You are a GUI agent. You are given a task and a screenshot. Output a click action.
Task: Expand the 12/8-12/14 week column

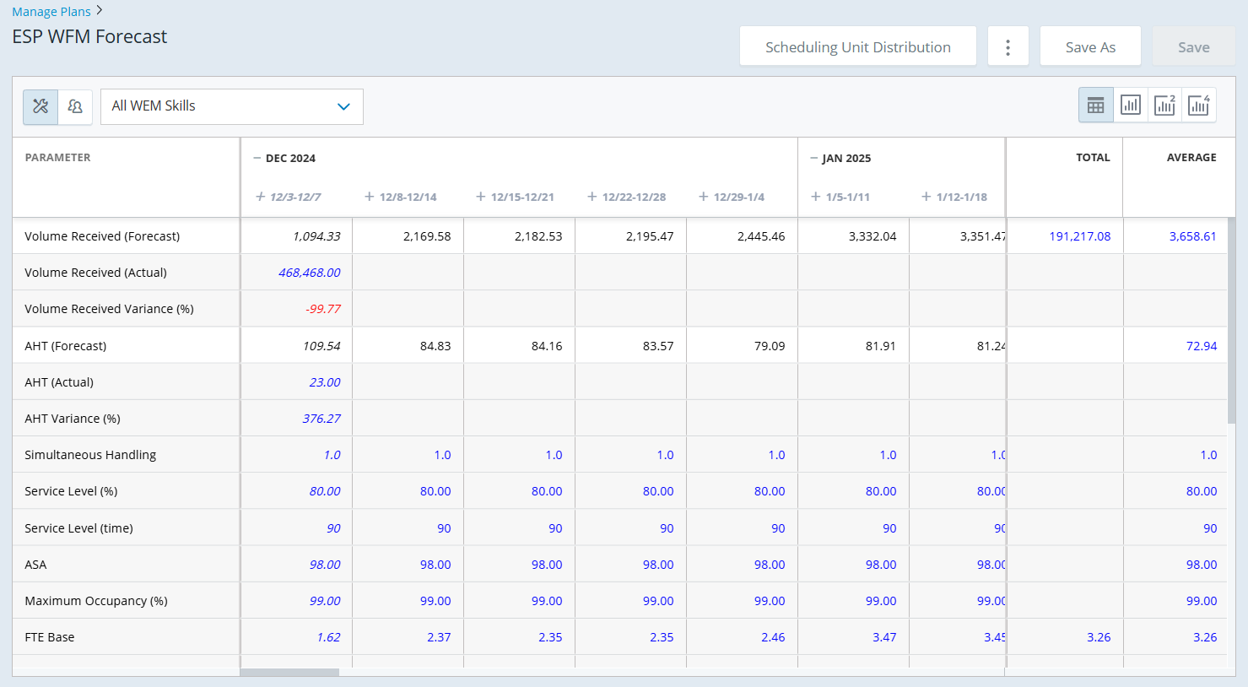coord(370,197)
